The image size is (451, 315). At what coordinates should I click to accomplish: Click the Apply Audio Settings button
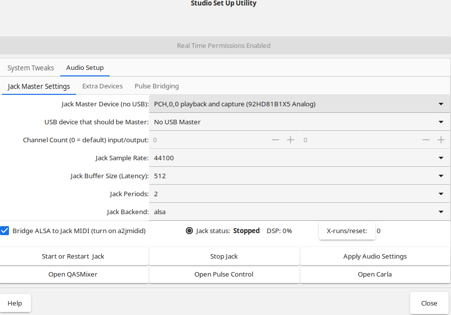coord(375,256)
